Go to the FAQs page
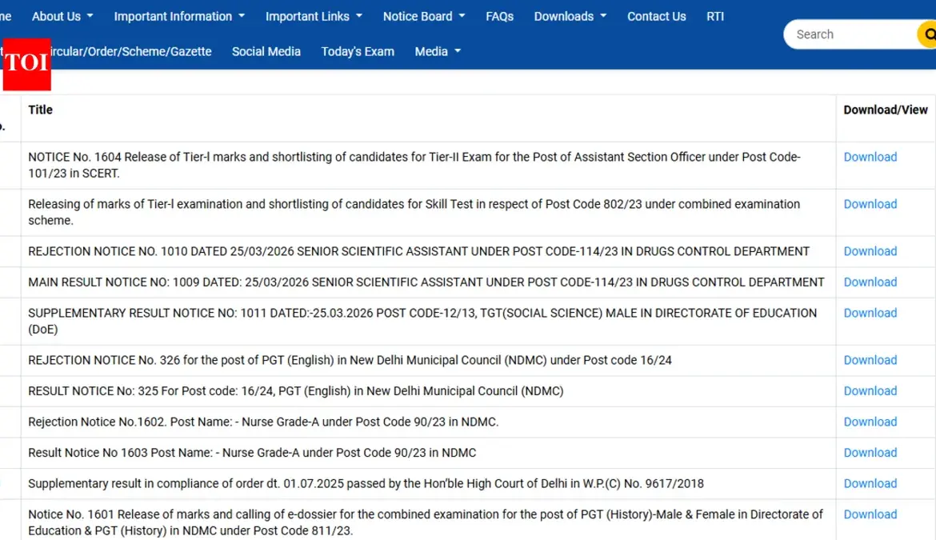Screen dimensions: 936x540 point(500,17)
